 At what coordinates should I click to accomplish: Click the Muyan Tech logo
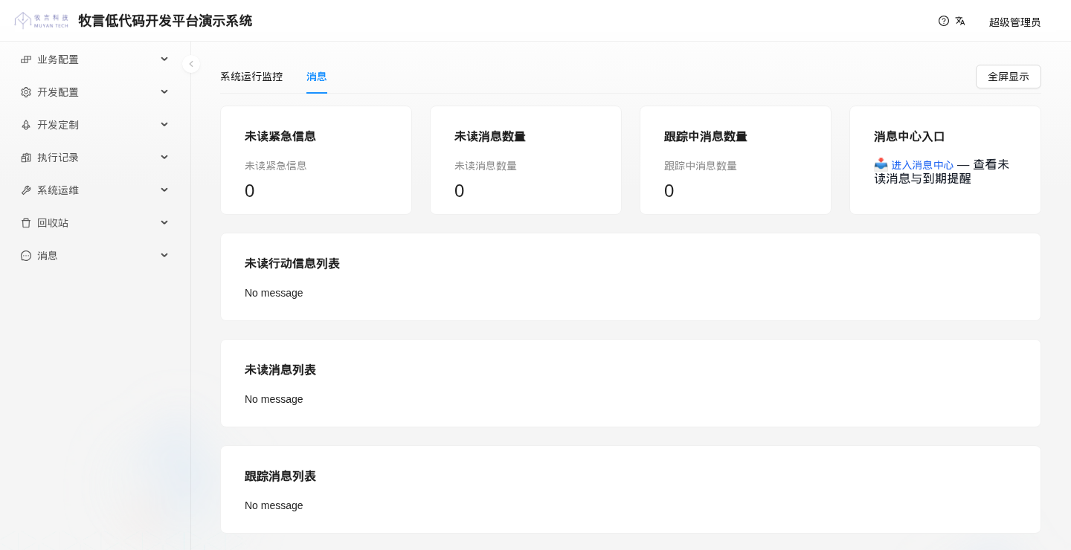[42, 21]
